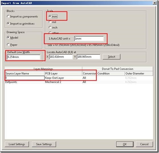Viewport: 159px width, 153px height.
Task: Close the Import from AutoCAD window
Action: click(x=154, y=3)
